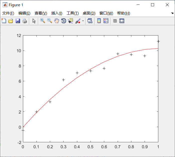175x157 pixels.
Task: Click the data marker at x equals 0.4
Action: pyautogui.click(x=77, y=73)
